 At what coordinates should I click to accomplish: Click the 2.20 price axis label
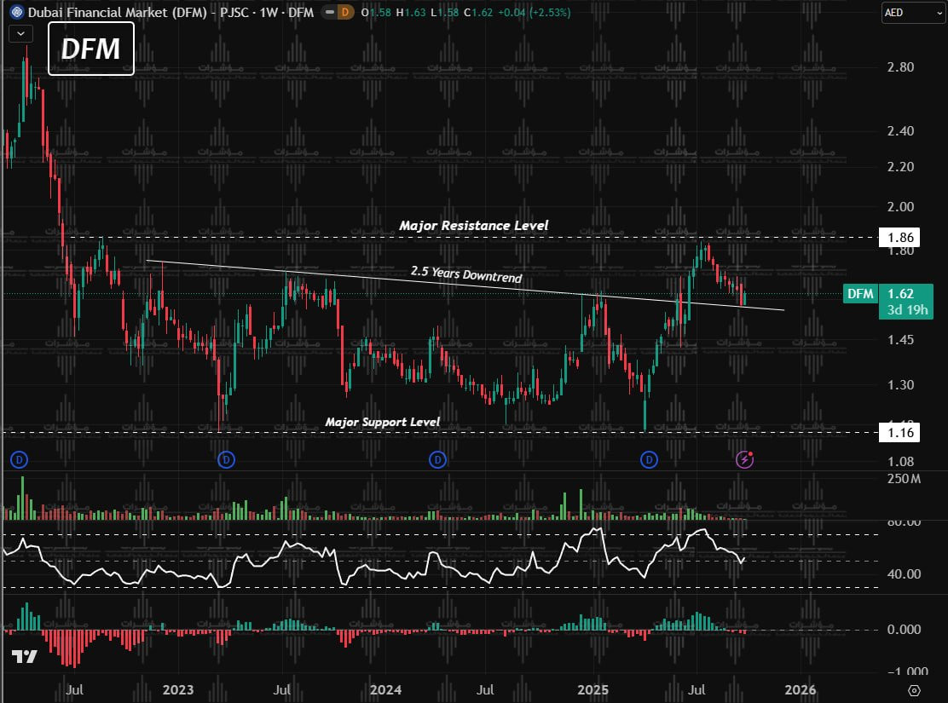[900, 167]
